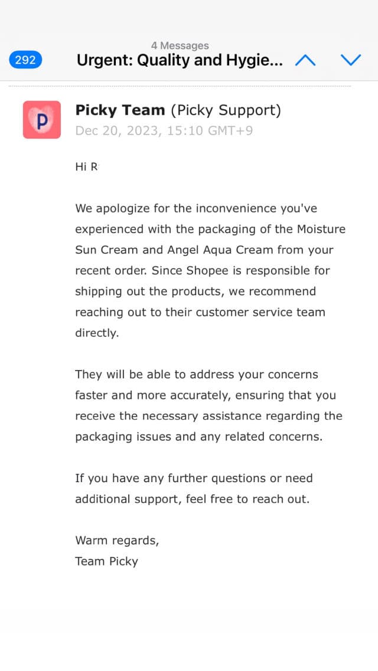
Task: Tap the blue 292 unread badge
Action: pos(25,60)
